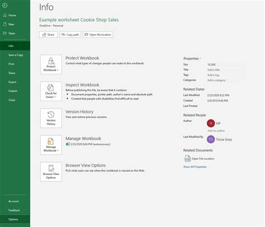Expand the Properties dropdown heading
Screen dimensions: 265x227
(x=192, y=59)
